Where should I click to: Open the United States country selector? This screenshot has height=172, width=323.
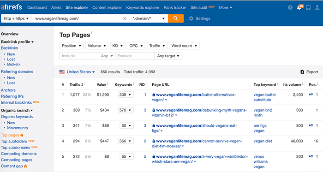coord(81,72)
